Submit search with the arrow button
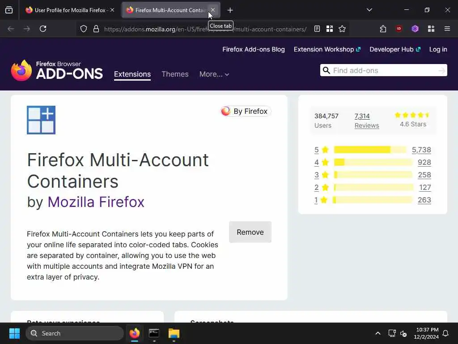Screen dimensions: 458x344 (x=442, y=70)
